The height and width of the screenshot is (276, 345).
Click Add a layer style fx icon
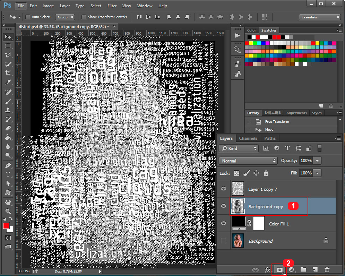click(267, 270)
